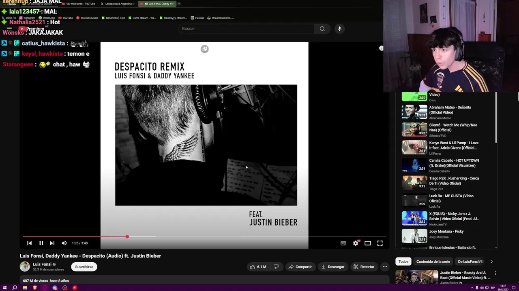Open more actions menu beside Recortar
Image resolution: width=519 pixels, height=291 pixels.
(x=385, y=267)
